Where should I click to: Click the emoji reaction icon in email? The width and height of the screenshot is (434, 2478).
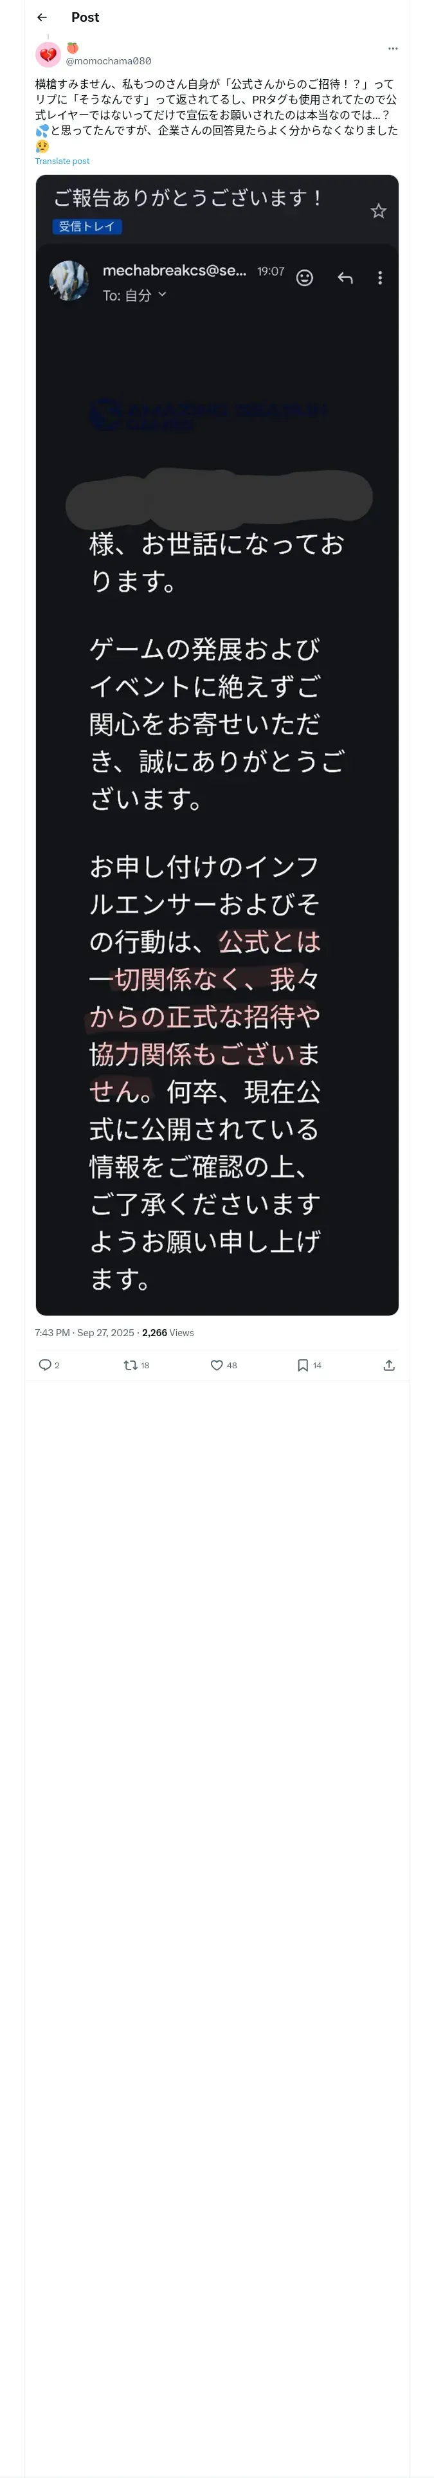305,278
